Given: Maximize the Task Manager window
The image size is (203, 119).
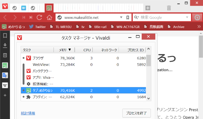Looking at the screenshot, I should 138,37.
